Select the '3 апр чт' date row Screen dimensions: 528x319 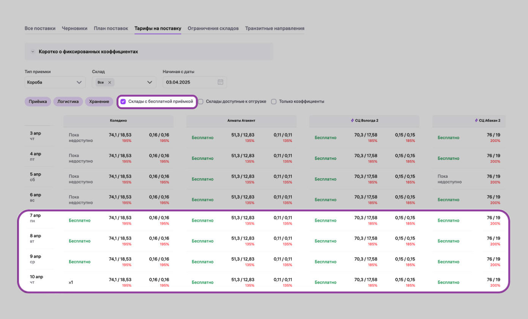click(x=35, y=136)
